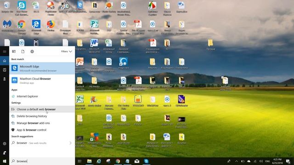Select the Google Chrome desktop shortcut
Viewport: 294px width, 165px height.
click(x=22, y=27)
